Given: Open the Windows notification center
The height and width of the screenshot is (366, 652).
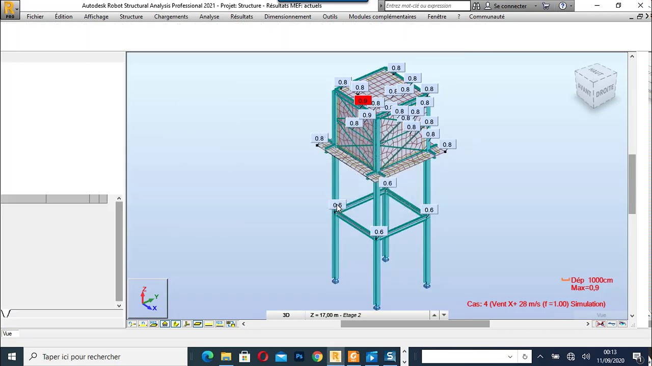Looking at the screenshot, I should [637, 357].
